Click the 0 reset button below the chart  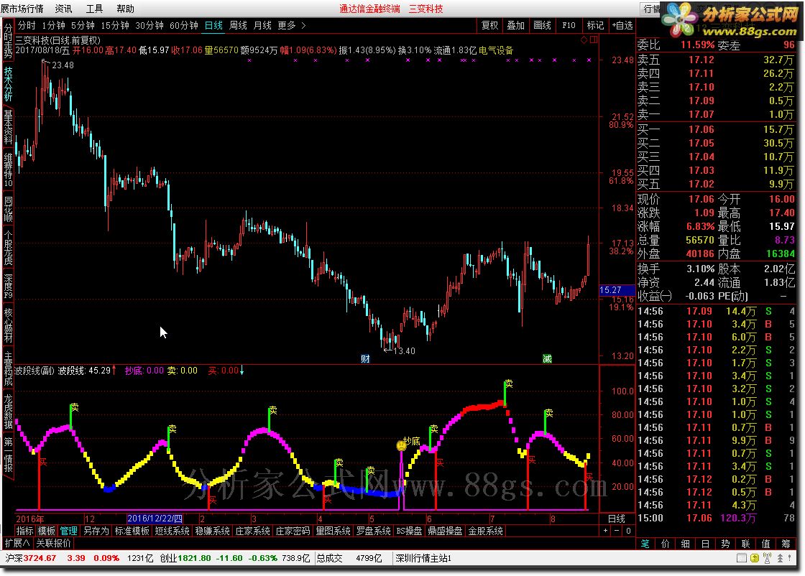click(628, 531)
